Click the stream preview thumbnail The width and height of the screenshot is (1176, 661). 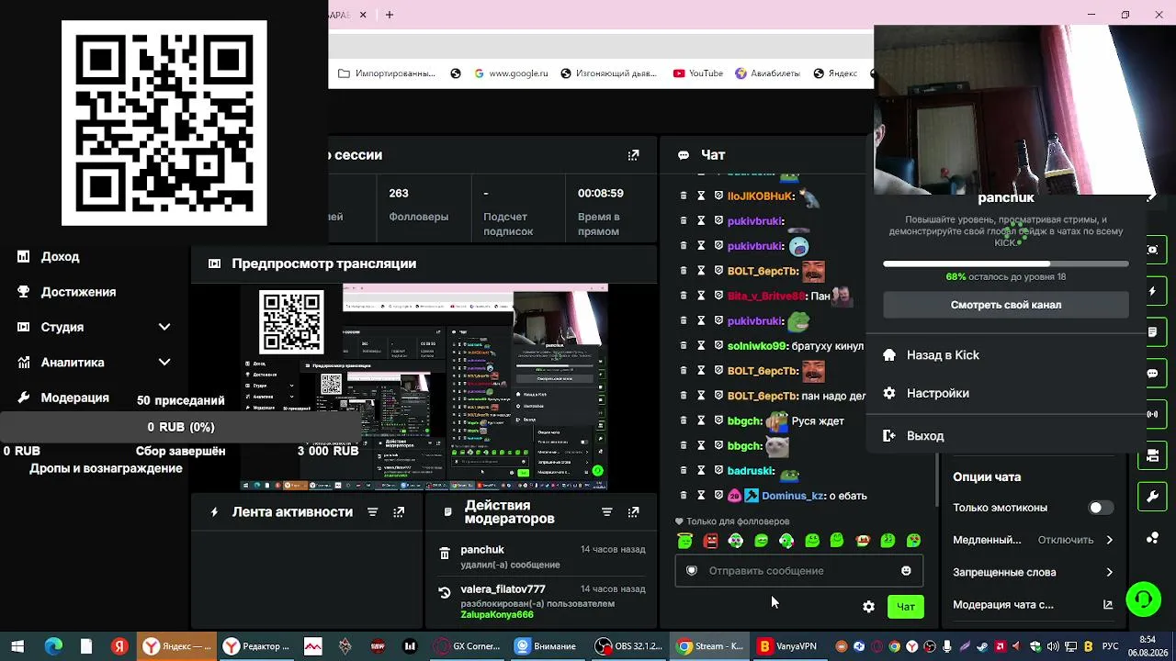pyautogui.click(x=424, y=387)
